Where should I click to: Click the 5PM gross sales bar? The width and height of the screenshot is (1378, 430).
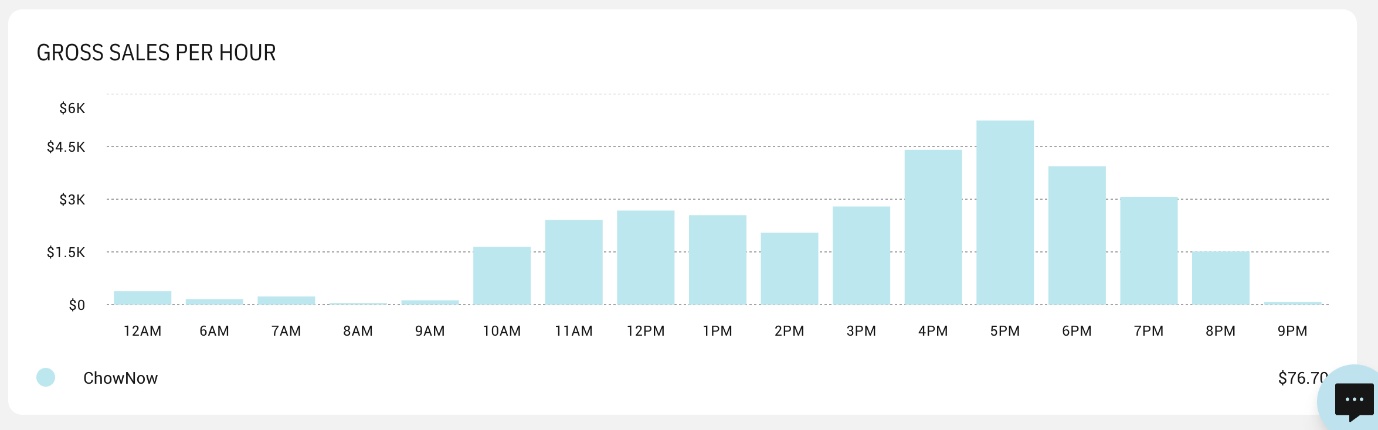[x=1004, y=212]
